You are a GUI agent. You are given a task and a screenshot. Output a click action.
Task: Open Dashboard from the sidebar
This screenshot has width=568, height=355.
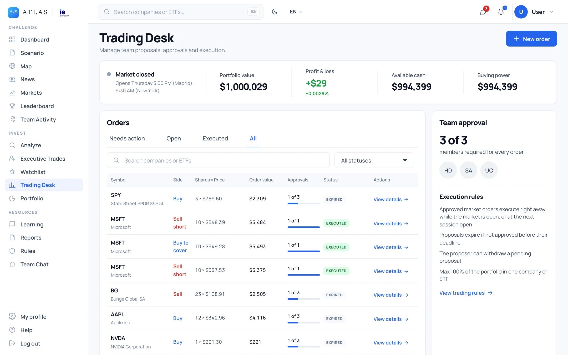coord(44,39)
